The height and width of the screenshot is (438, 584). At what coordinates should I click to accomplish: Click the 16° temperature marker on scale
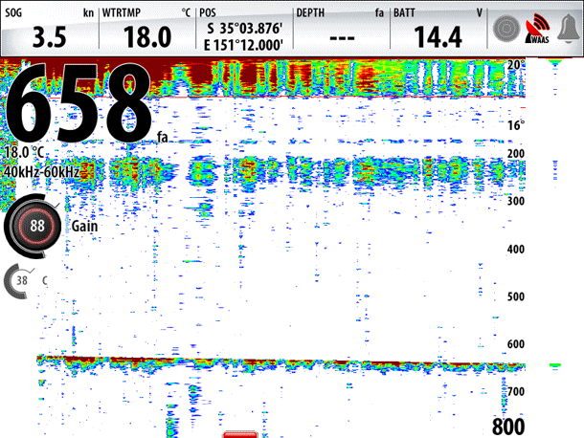[x=517, y=125]
